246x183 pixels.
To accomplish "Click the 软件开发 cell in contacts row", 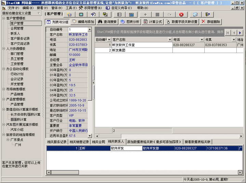I will (x=126, y=148).
